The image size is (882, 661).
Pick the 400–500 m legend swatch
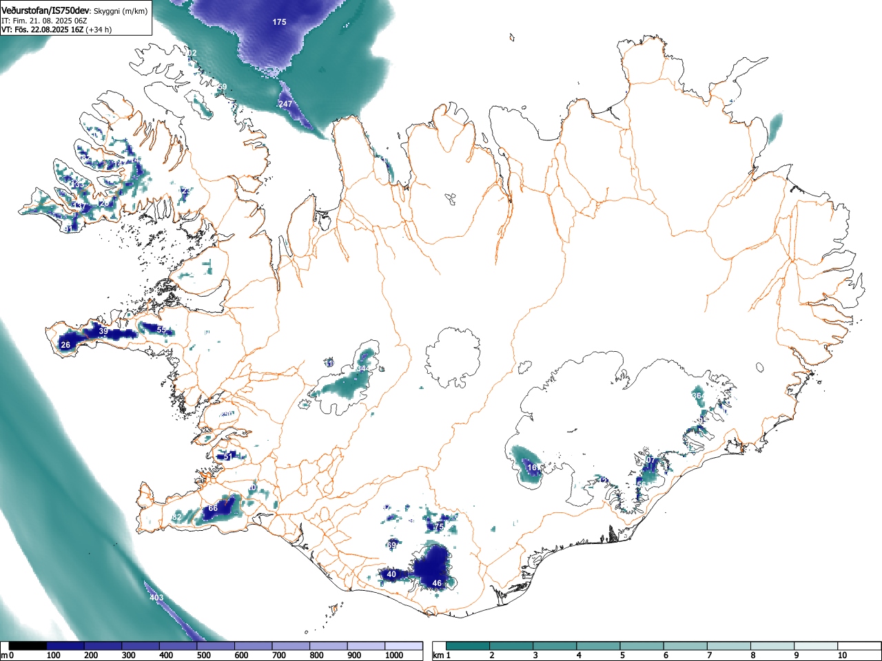coord(178,646)
